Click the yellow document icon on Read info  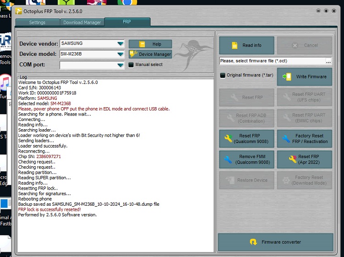click(235, 45)
